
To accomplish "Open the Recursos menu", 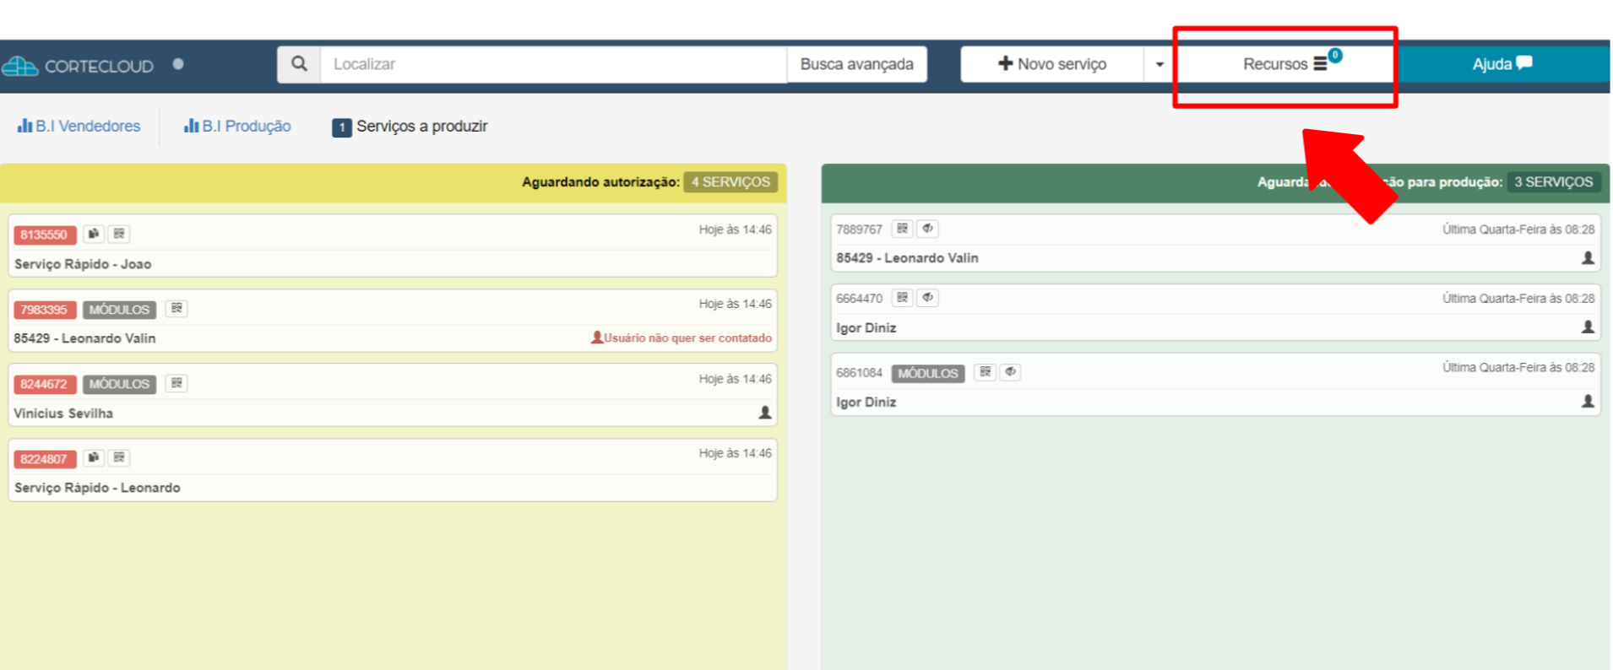I will coord(1284,64).
